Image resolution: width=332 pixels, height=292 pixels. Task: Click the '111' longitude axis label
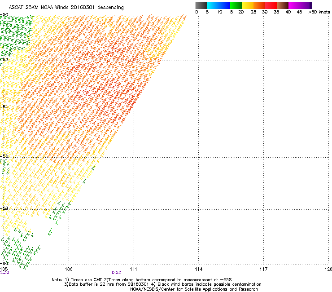point(133,269)
